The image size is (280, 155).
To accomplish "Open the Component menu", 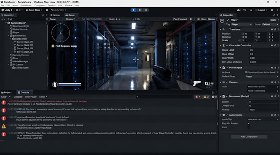I will tap(40, 5).
